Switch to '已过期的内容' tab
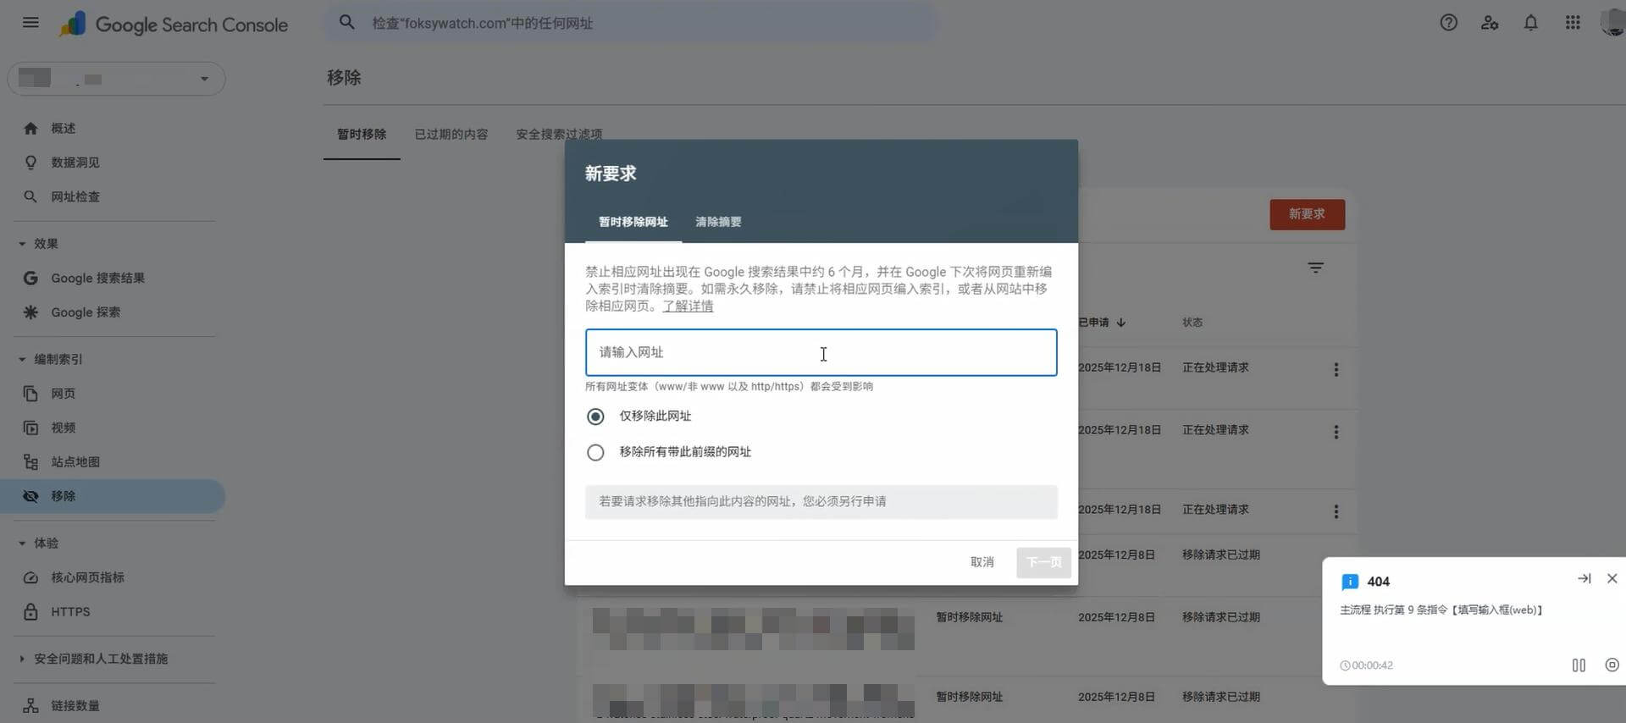The height and width of the screenshot is (723, 1626). click(x=451, y=135)
